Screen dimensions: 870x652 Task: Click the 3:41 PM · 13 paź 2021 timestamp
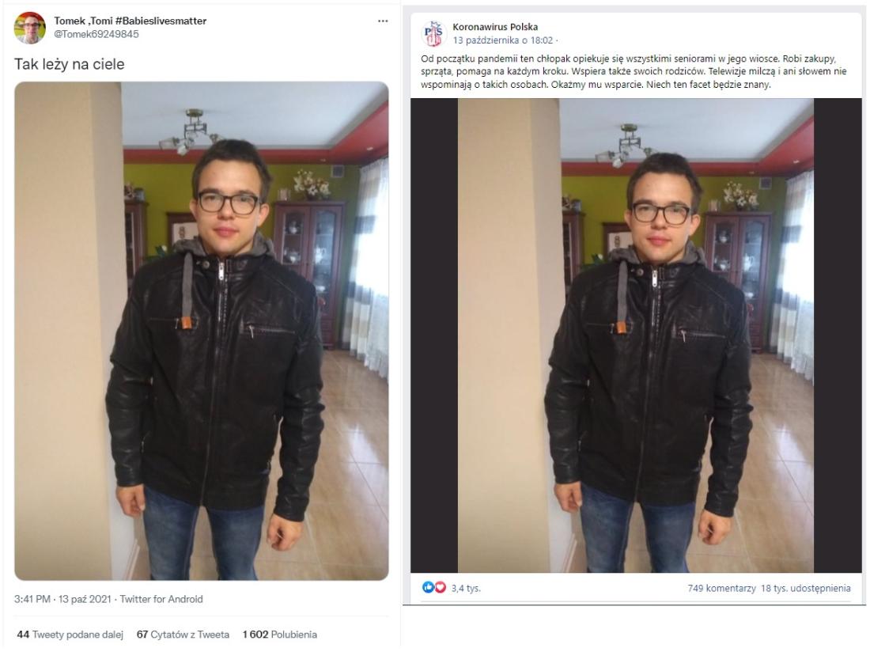pos(62,599)
